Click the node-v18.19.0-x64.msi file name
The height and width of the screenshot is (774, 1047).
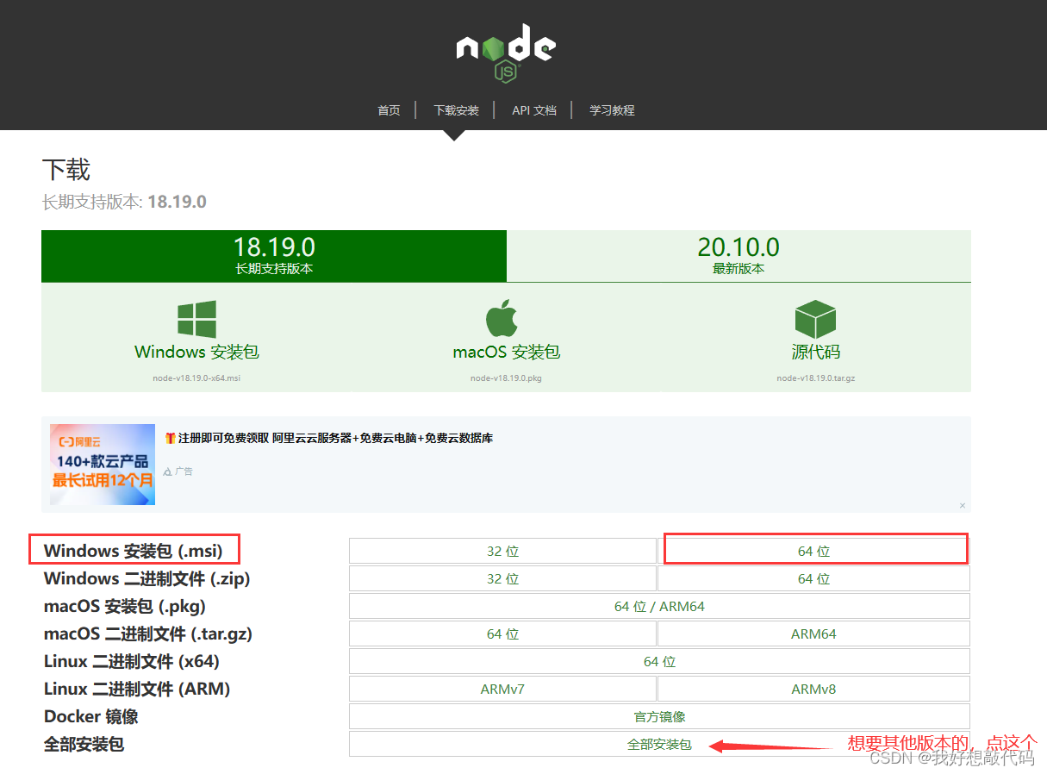(x=196, y=378)
